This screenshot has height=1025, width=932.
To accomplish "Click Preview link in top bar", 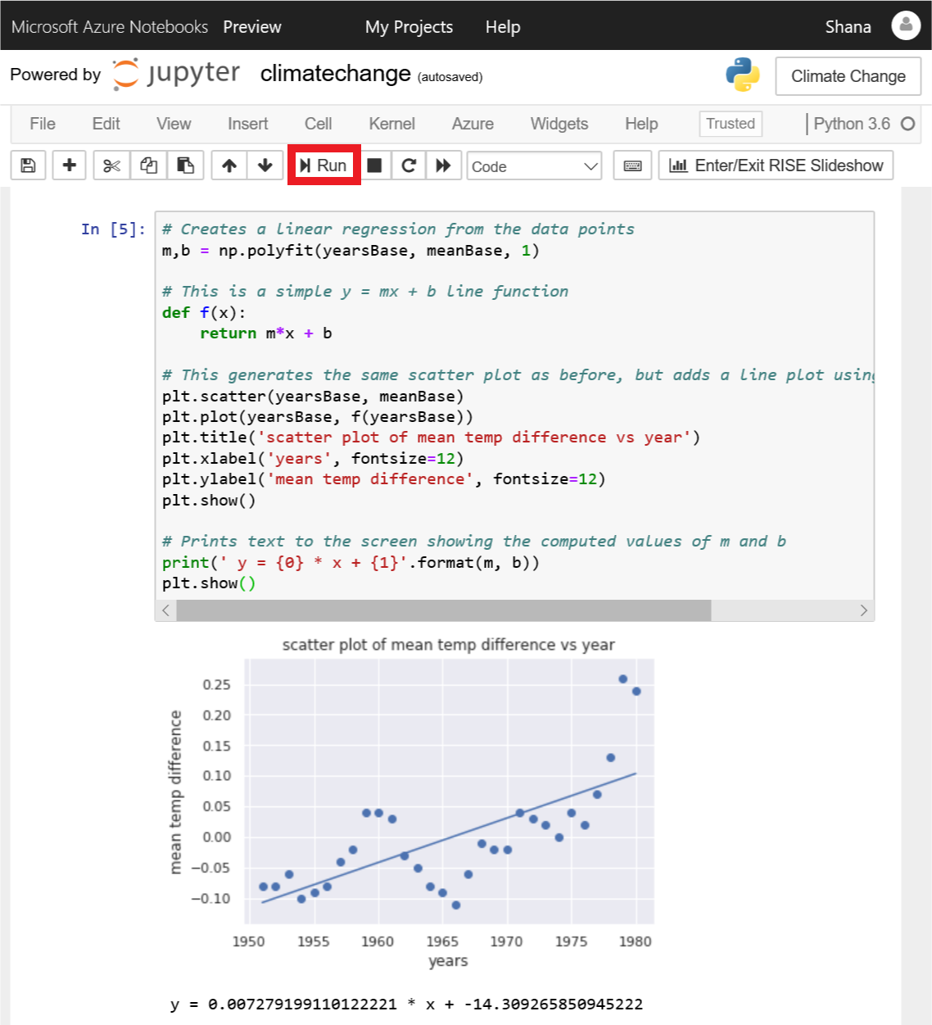I will [252, 27].
